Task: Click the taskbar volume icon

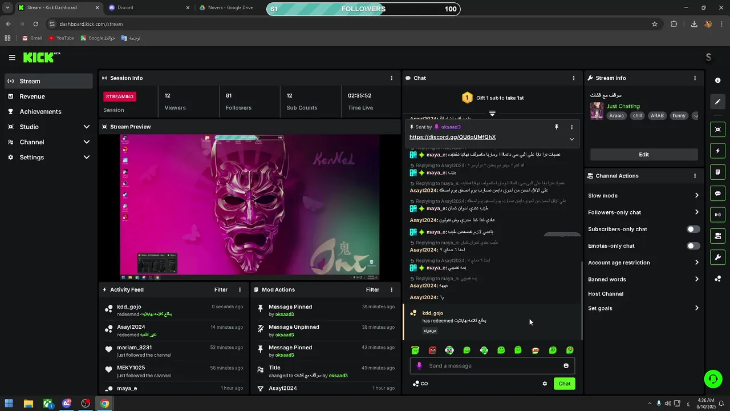Action: 668,404
